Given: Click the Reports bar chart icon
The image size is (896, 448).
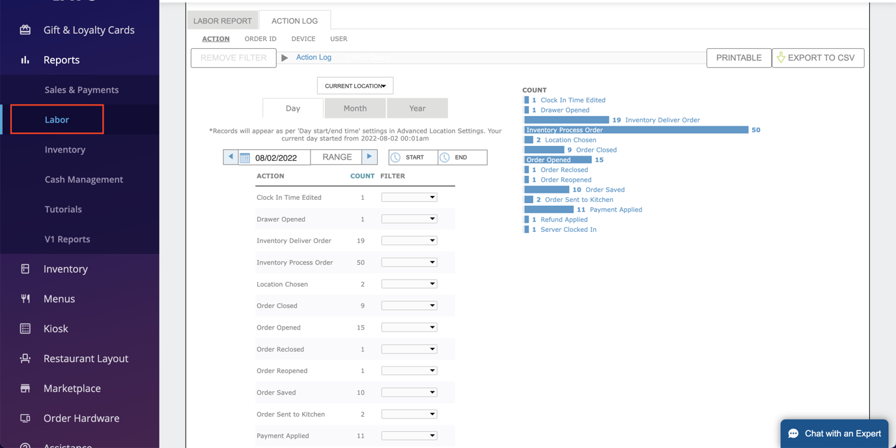Looking at the screenshot, I should 25,60.
